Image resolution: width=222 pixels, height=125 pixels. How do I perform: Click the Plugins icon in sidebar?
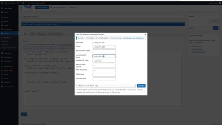(x=2, y=70)
